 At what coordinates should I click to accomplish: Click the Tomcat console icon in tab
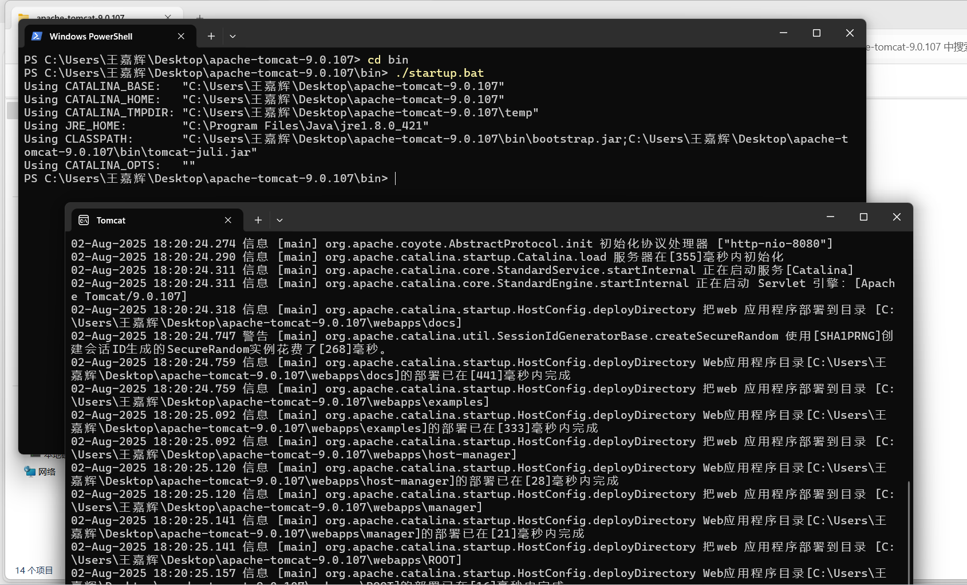84,220
